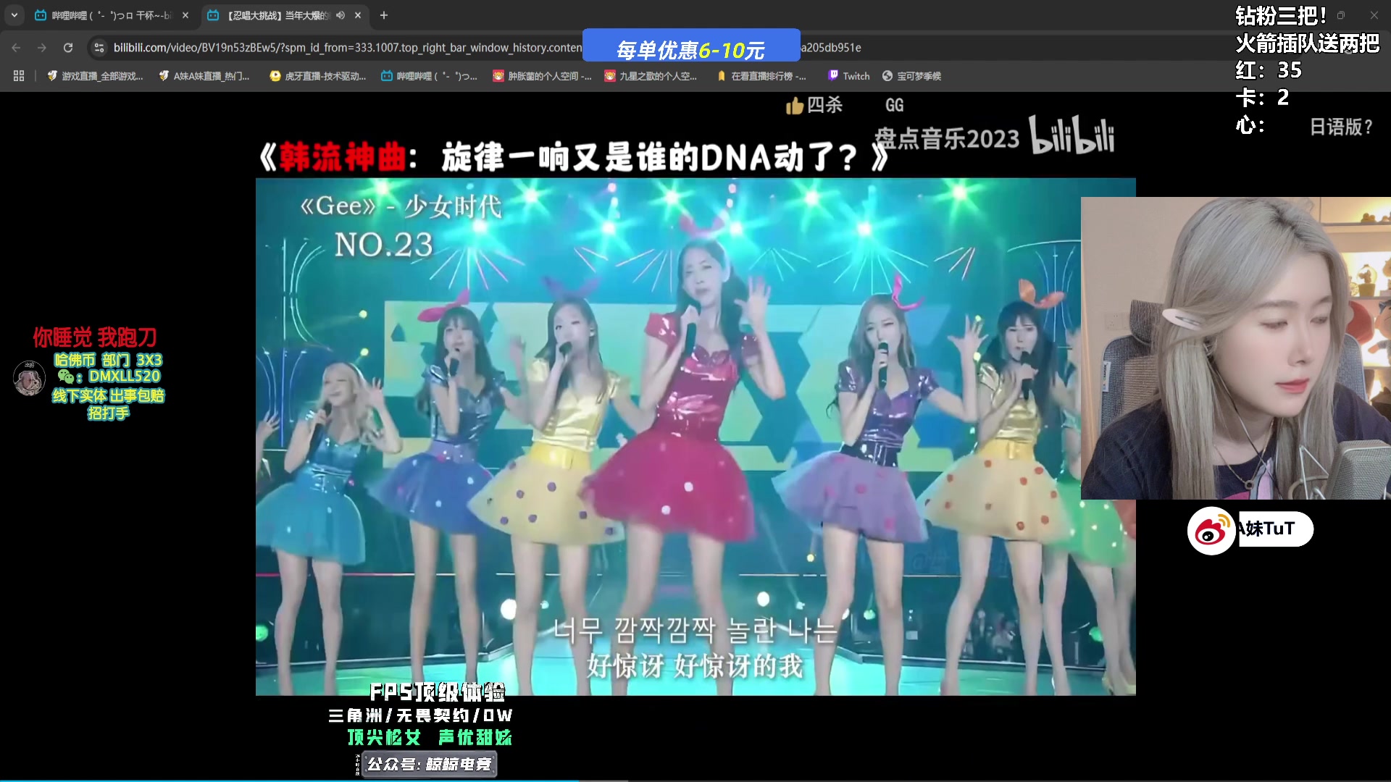Mute the 忍唱大挑战 tab via speaker icon
The image size is (1391, 782).
click(341, 15)
